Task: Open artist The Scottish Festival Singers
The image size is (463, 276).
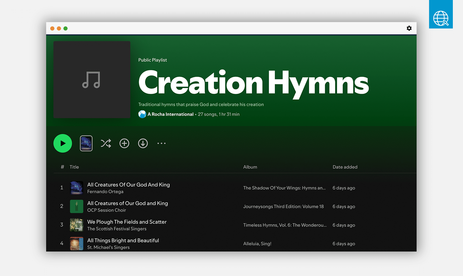Action: 117,229
